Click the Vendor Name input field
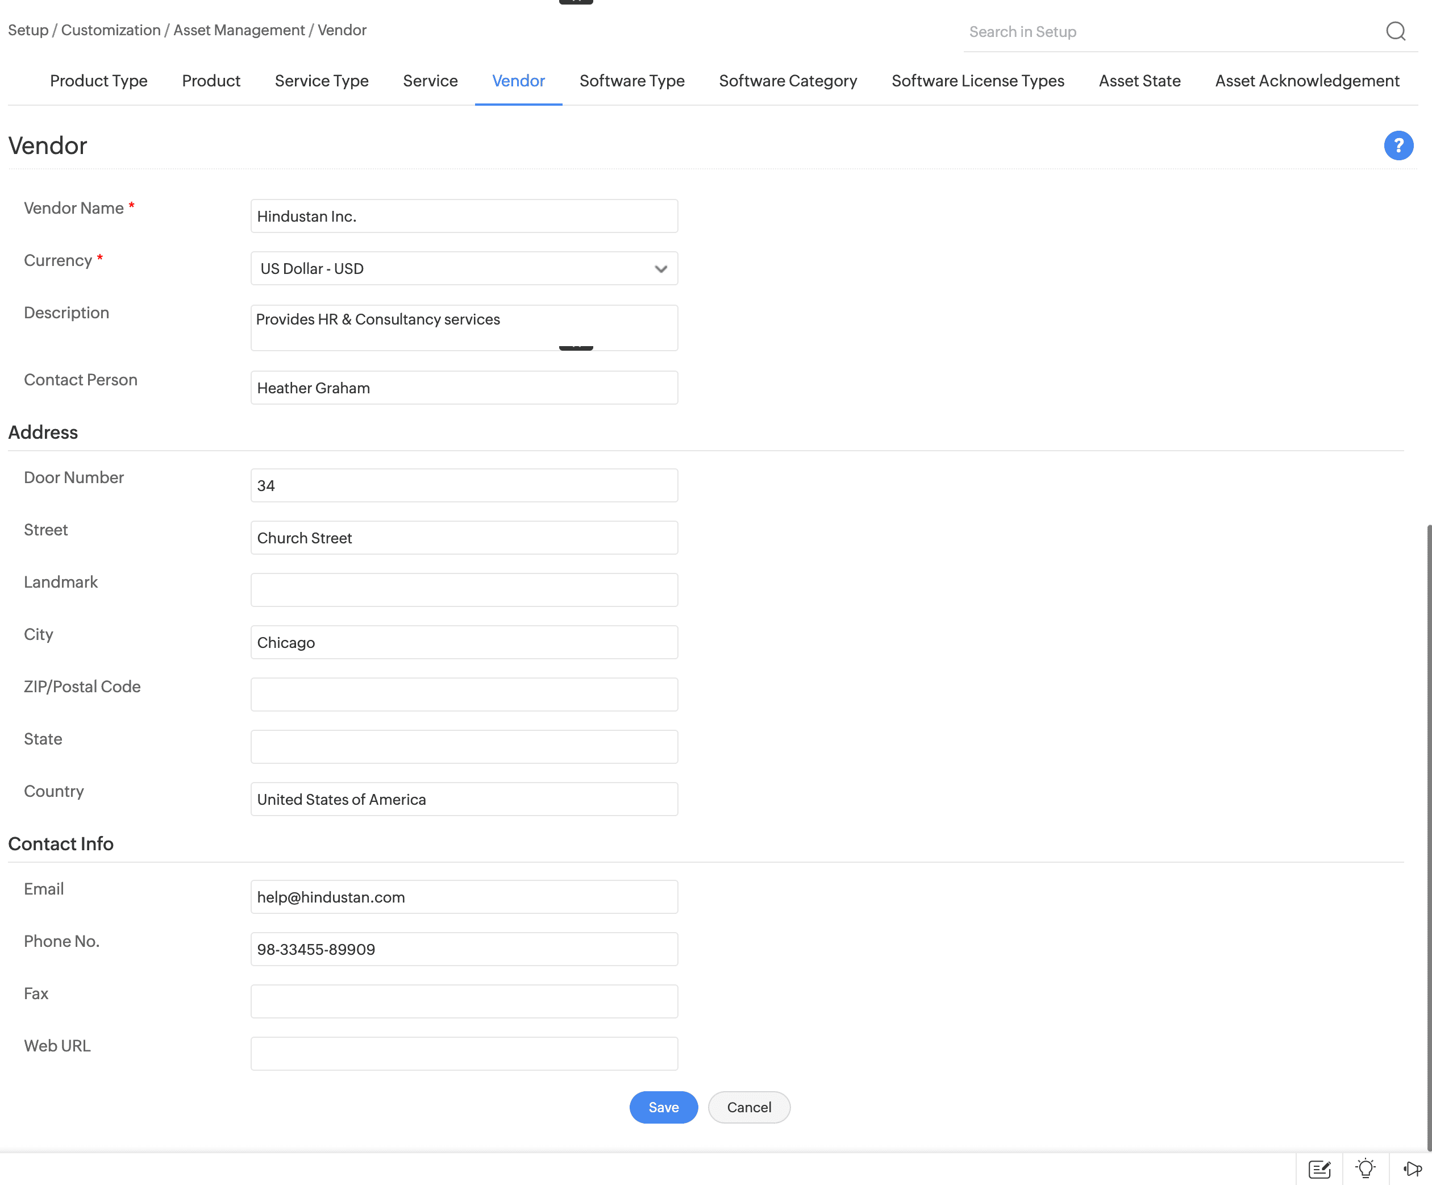Viewport: 1432px width, 1185px height. pos(464,216)
